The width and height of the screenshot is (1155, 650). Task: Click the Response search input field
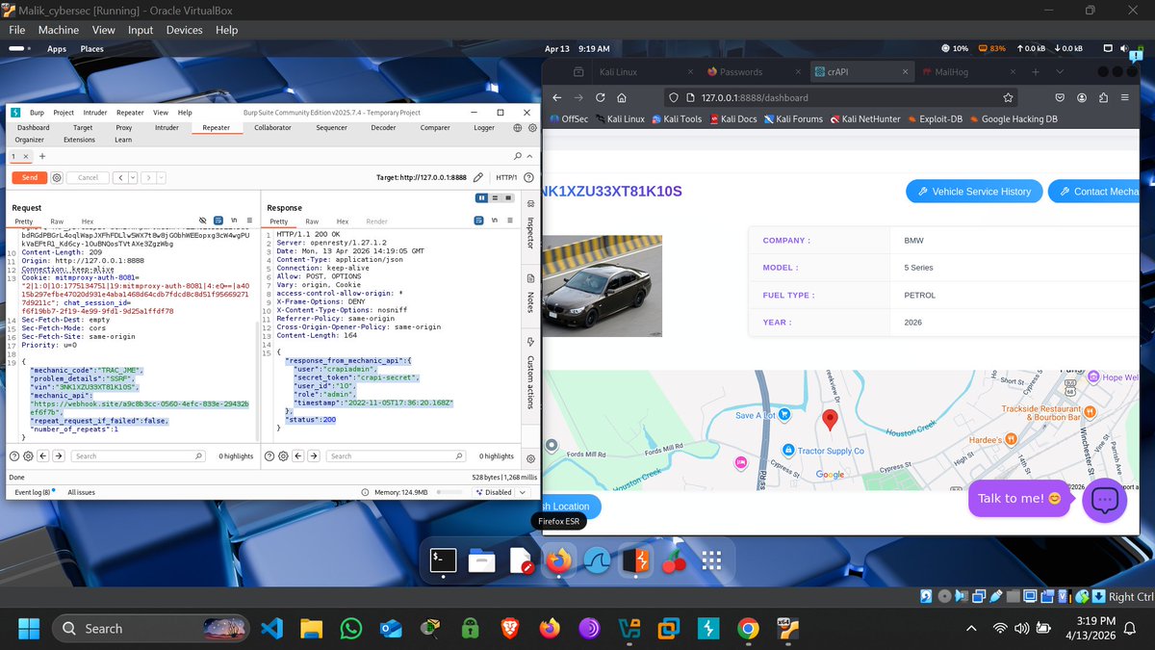398,455
